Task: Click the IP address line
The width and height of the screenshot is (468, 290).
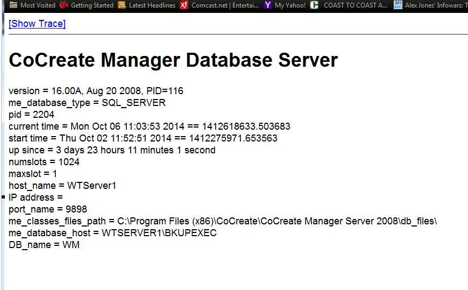Action: (36, 197)
